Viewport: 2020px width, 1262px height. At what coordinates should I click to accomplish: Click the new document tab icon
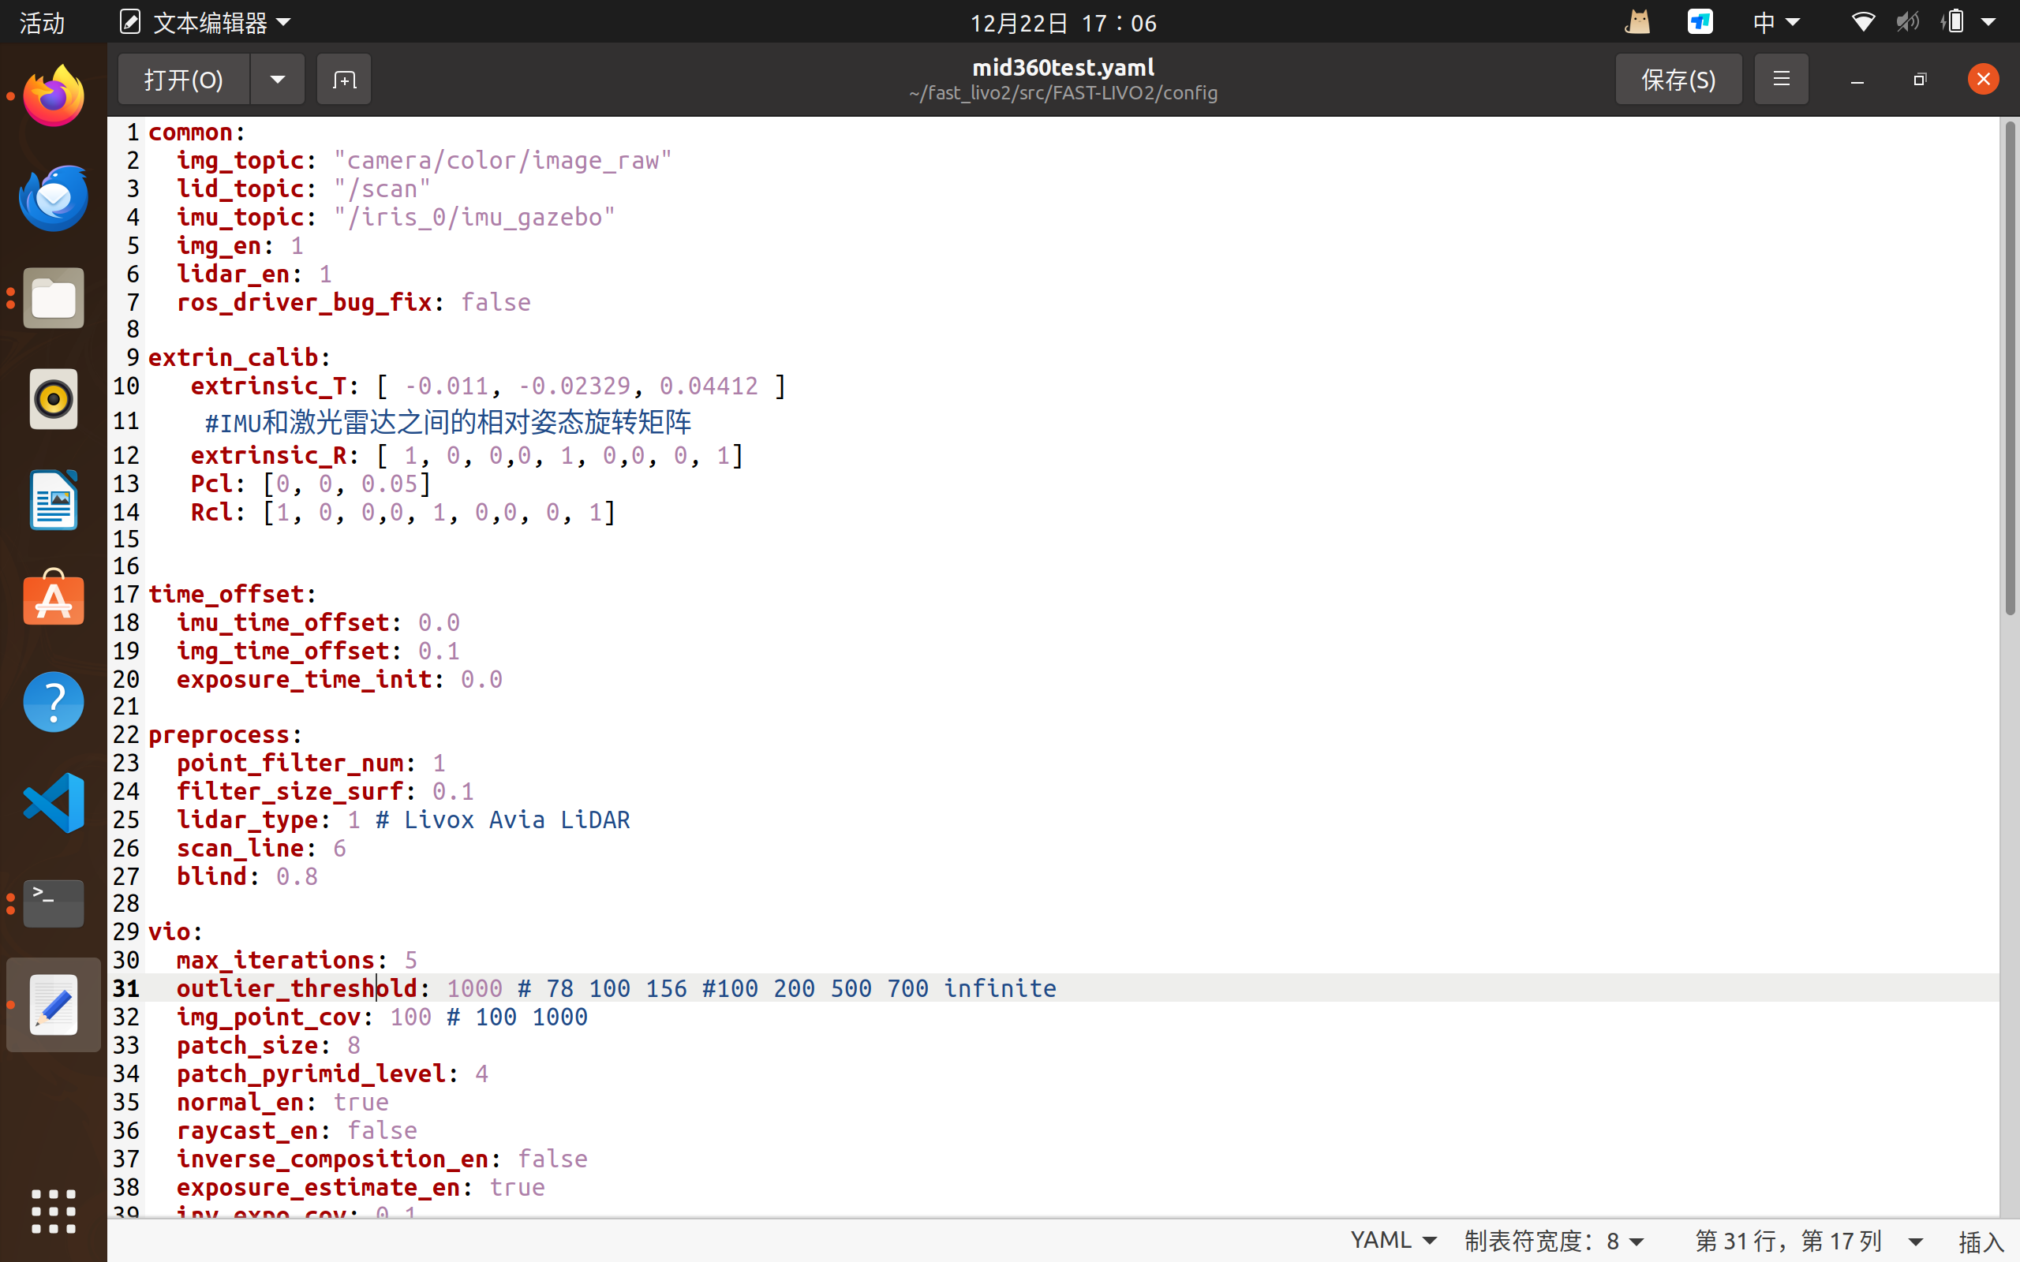pos(343,80)
